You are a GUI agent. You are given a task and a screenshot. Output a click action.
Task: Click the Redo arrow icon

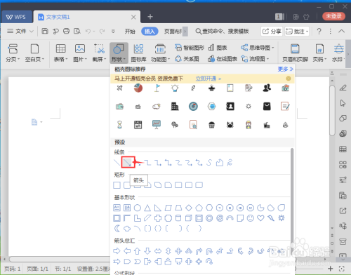point(102,31)
